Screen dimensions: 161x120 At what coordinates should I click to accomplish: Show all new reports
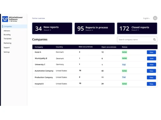click(47, 30)
